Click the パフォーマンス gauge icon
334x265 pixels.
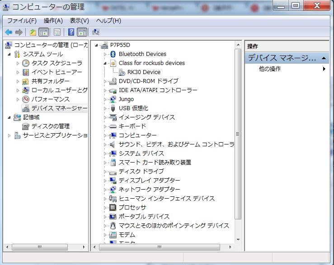click(26, 99)
